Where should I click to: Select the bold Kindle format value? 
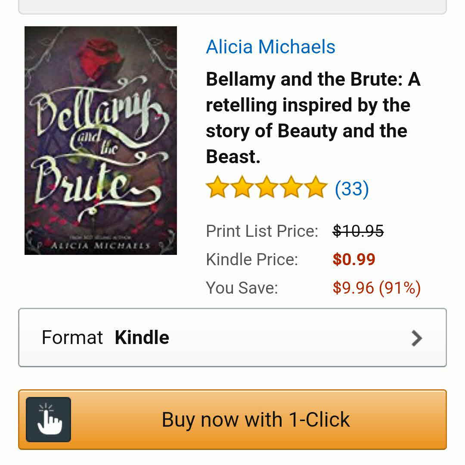(x=142, y=338)
